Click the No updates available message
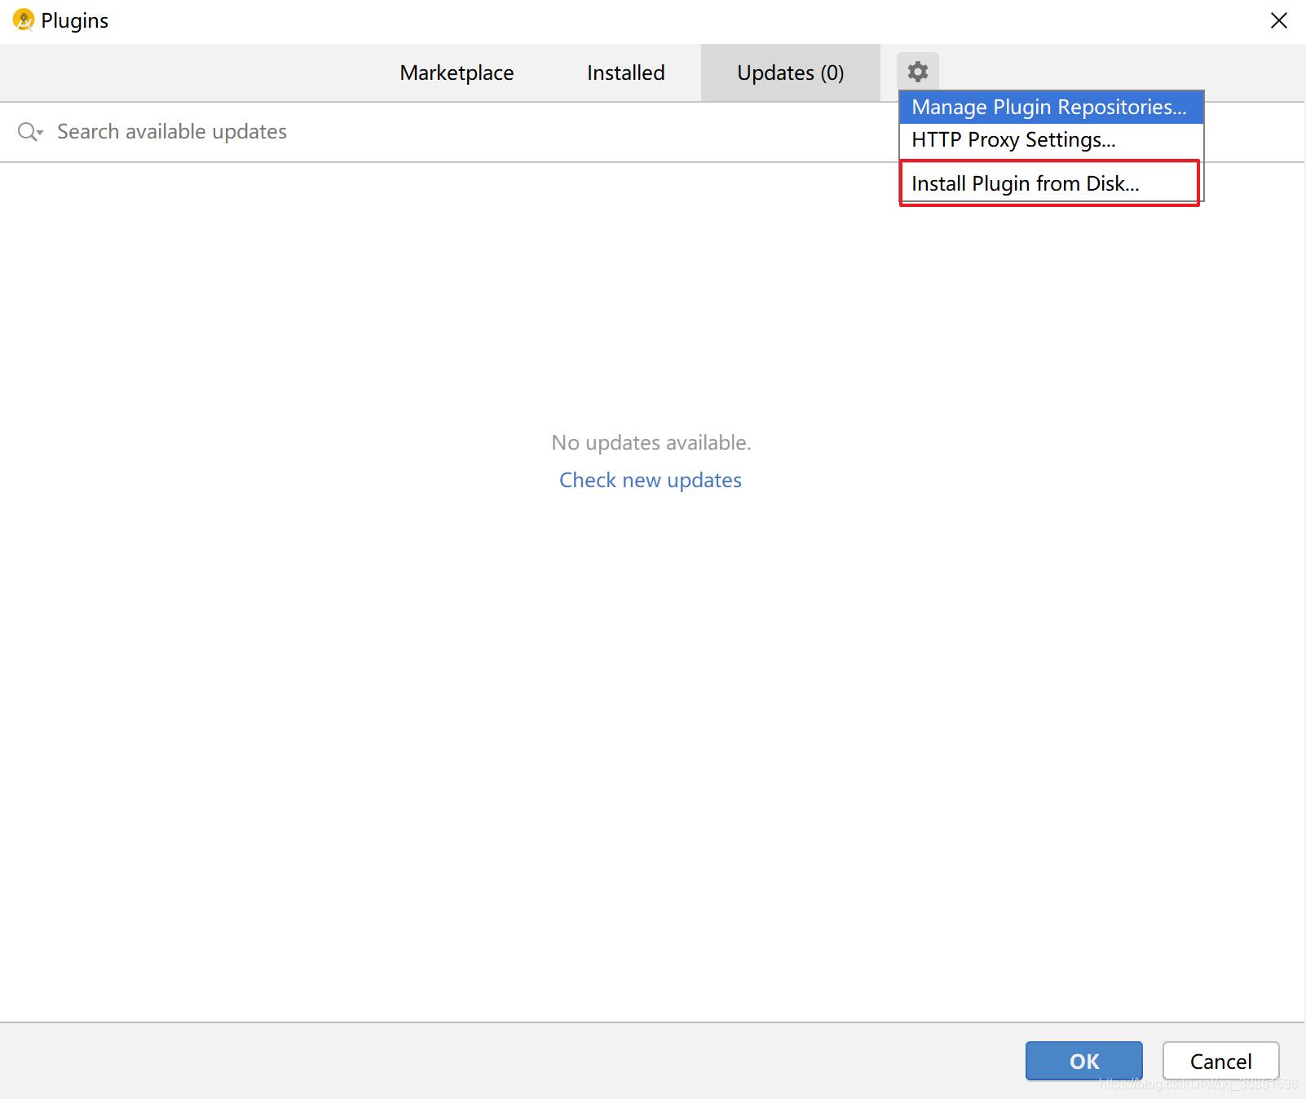Image resolution: width=1306 pixels, height=1099 pixels. click(651, 442)
